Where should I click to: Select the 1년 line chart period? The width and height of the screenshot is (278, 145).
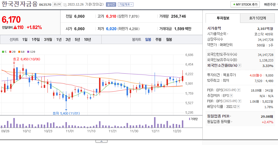pyautogui.click(x=59, y=39)
